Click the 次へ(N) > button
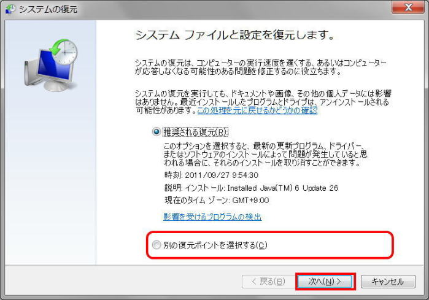 (325, 282)
